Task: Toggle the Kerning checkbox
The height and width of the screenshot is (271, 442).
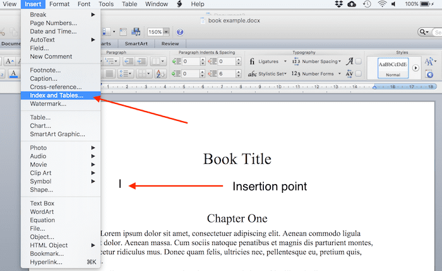Action: pyautogui.click(x=358, y=74)
